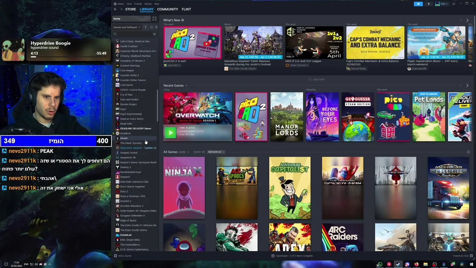
Task: Open the Games menu
Action: pyautogui.click(x=148, y=4)
